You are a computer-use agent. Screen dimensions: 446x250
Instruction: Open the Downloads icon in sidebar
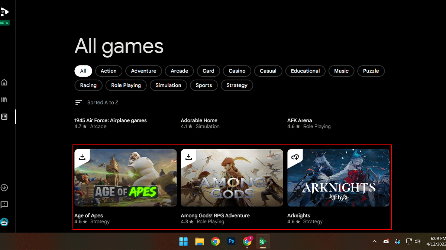(x=4, y=188)
